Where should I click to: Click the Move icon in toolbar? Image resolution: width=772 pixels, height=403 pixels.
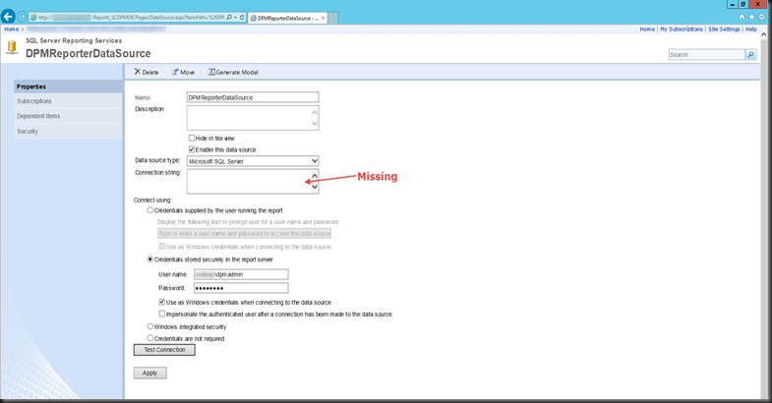175,72
